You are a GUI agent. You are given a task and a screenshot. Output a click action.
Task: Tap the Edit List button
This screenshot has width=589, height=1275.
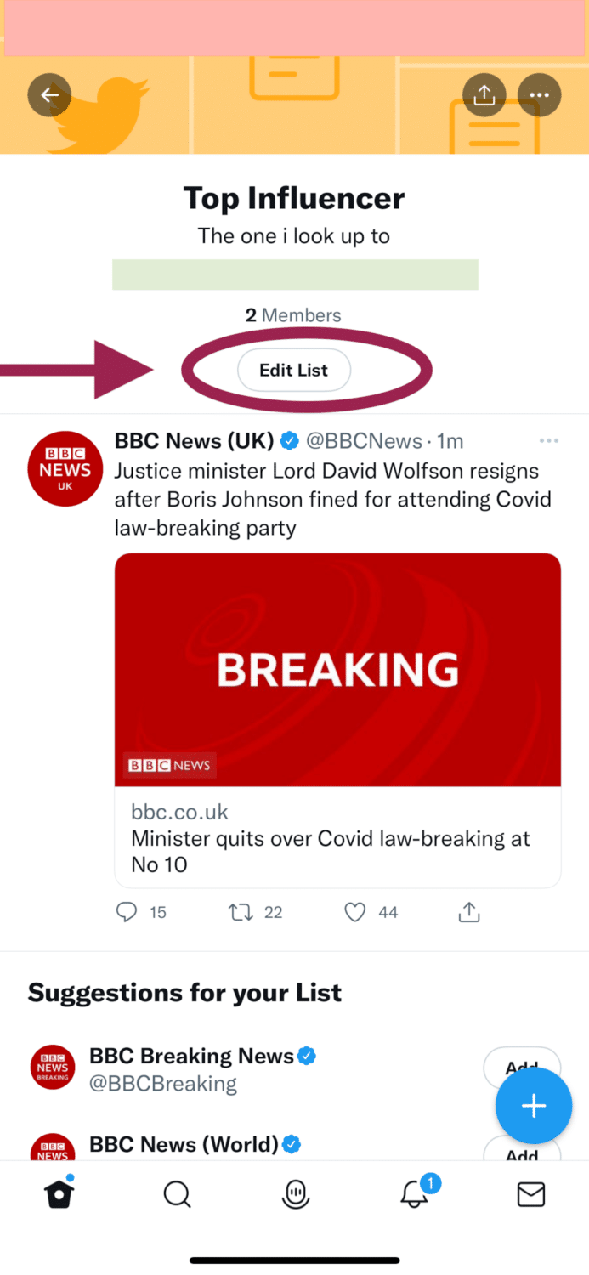[294, 370]
